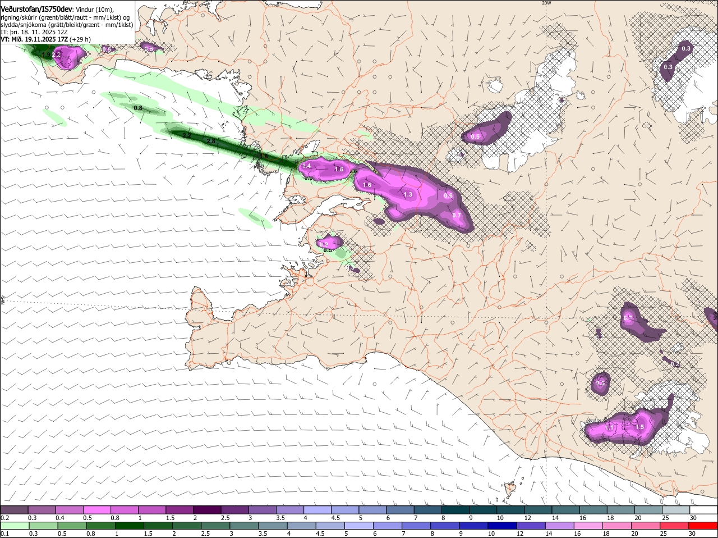The width and height of the screenshot is (718, 538).
Task: Click the IT: þri. 18. 11. 2025 12Z line
Action: point(34,32)
